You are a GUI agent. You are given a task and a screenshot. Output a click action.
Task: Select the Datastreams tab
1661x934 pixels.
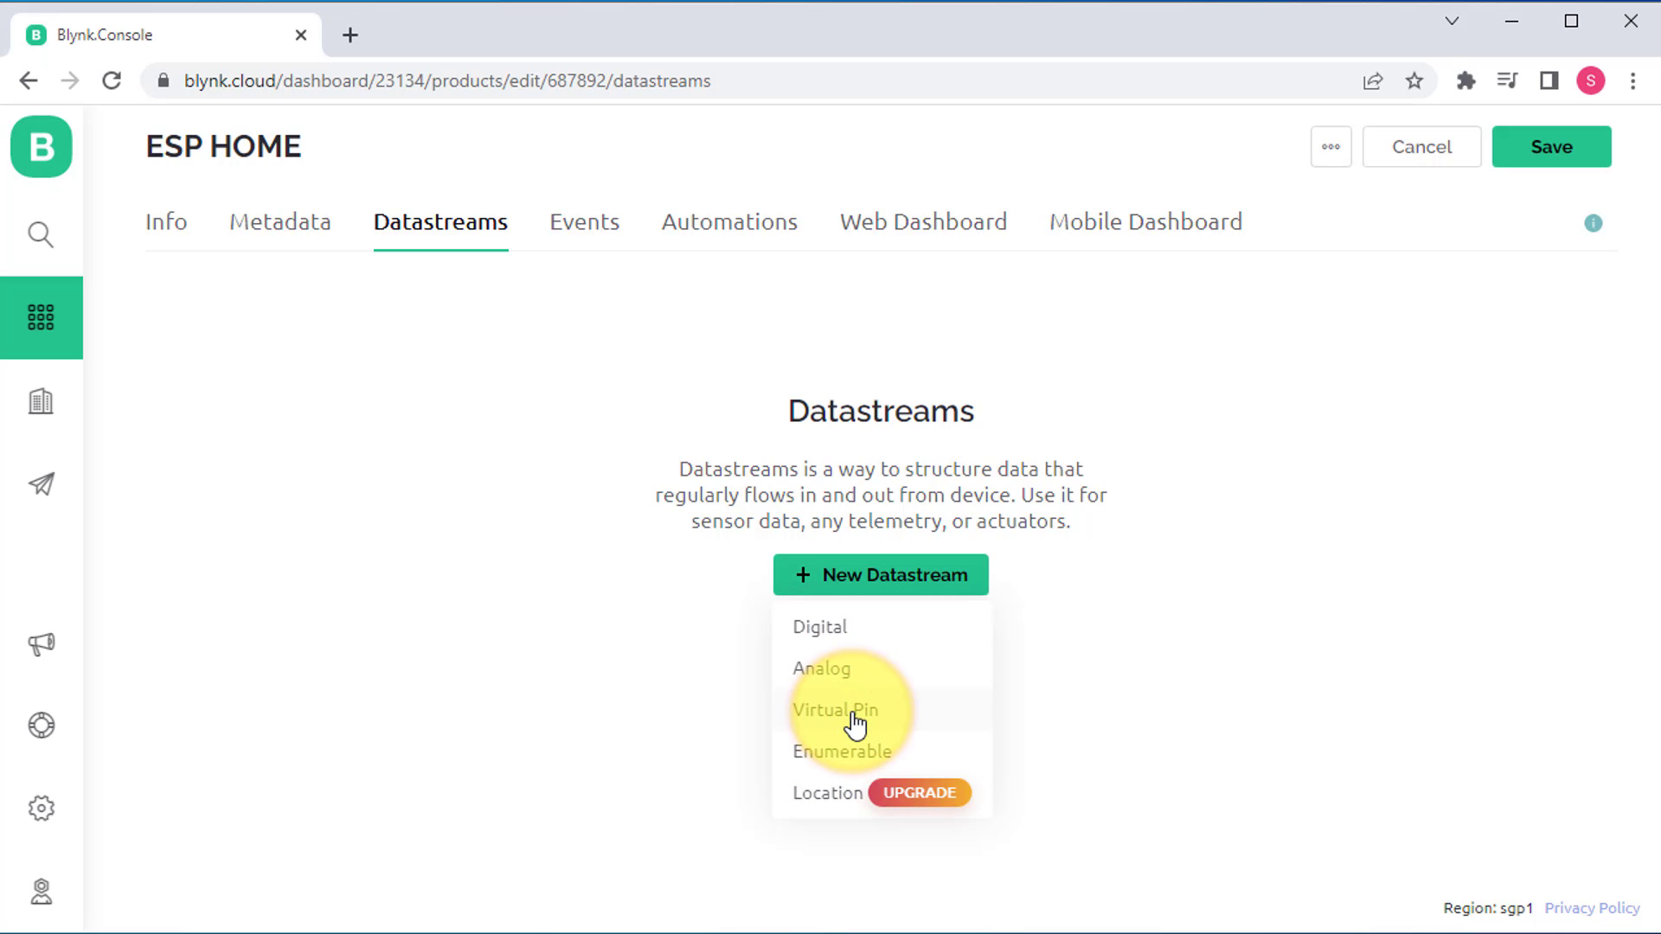click(x=440, y=222)
